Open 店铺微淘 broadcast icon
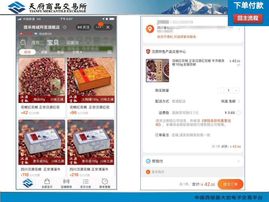269x202 pixels. pos(66,183)
